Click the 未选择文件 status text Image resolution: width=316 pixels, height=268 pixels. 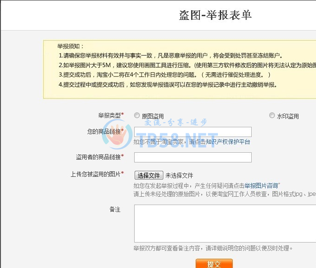179,175
